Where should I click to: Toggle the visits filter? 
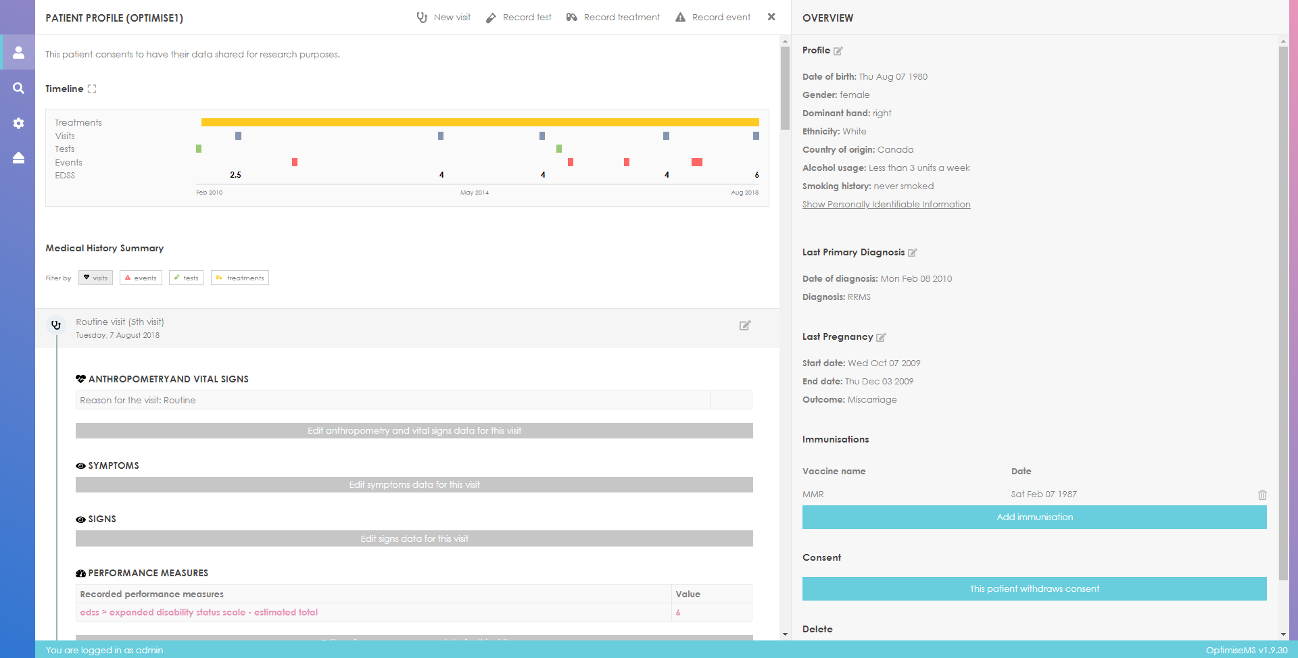tap(95, 278)
